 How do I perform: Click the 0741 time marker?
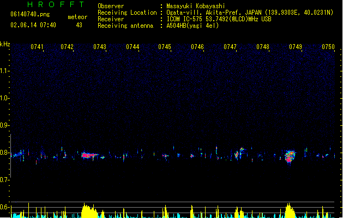pyautogui.click(x=37, y=47)
